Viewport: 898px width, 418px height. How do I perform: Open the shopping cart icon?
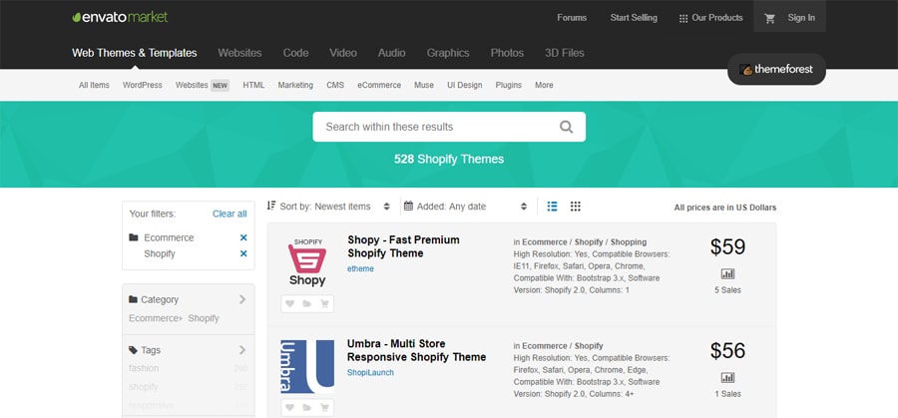click(x=769, y=18)
